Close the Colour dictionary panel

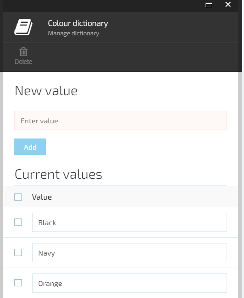[228, 4]
